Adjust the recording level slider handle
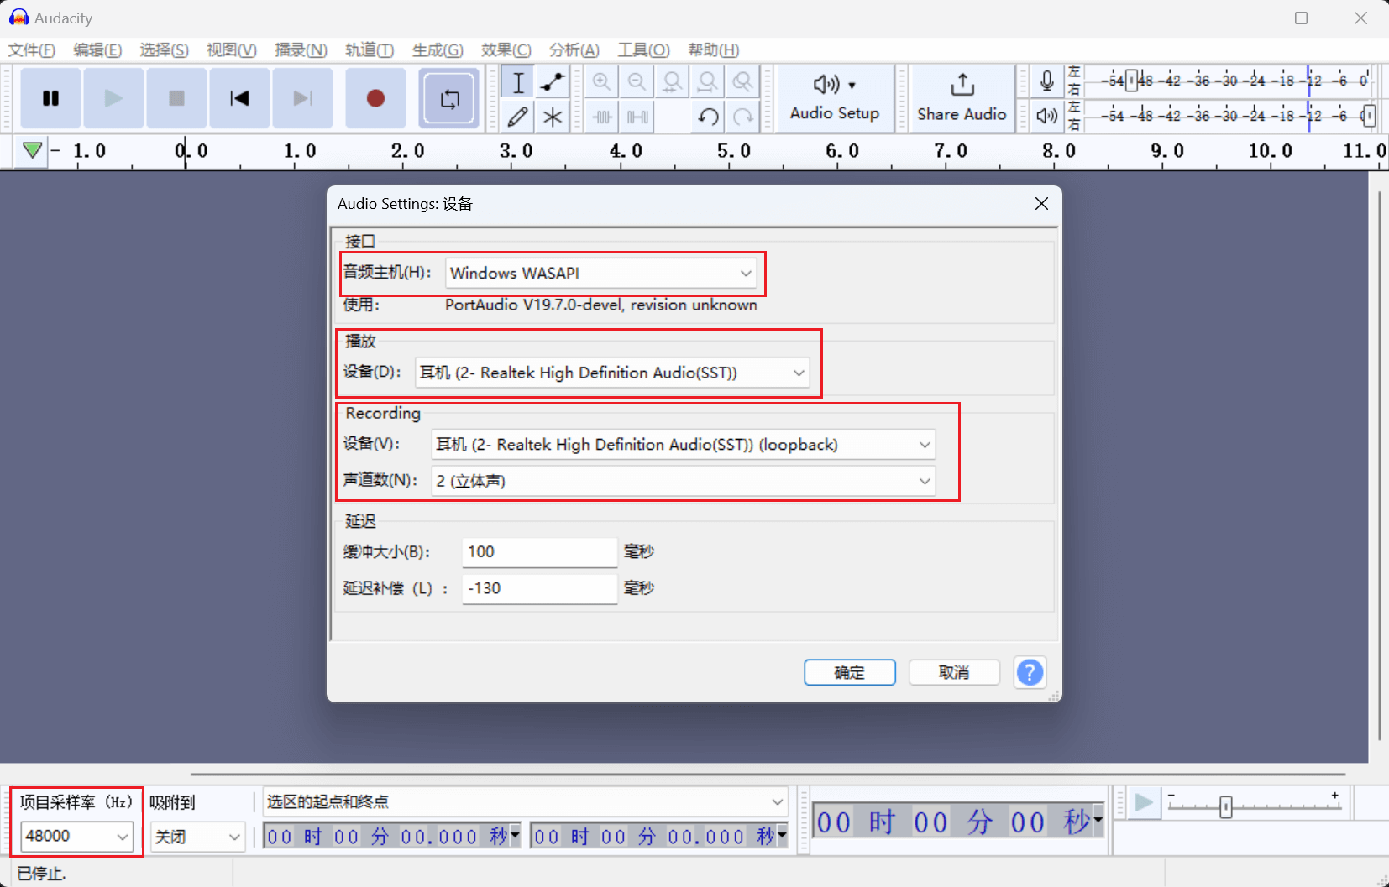 (1131, 81)
